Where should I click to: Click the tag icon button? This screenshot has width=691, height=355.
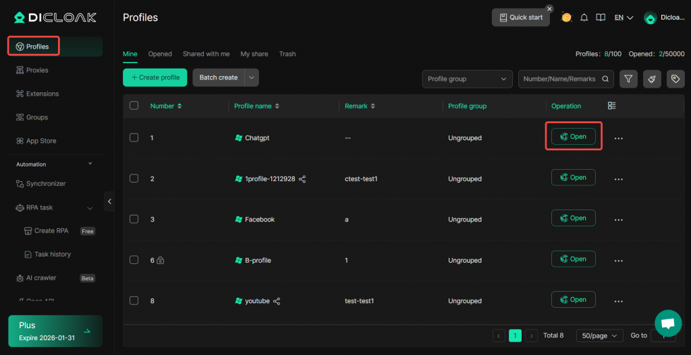point(675,79)
